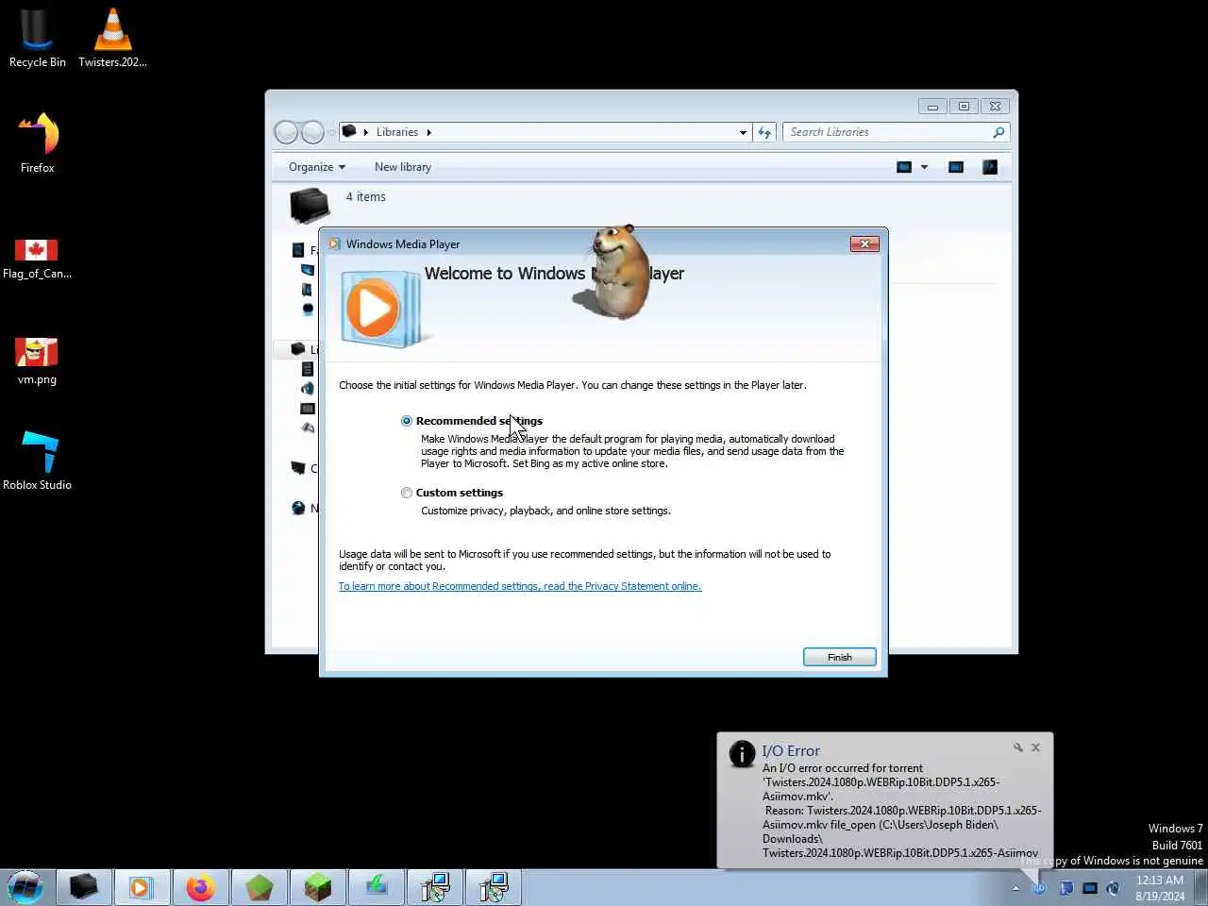Open the address bar history dropdown

pyautogui.click(x=743, y=132)
